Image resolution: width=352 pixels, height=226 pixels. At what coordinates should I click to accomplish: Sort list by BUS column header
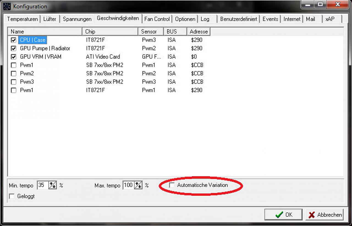[x=175, y=31]
